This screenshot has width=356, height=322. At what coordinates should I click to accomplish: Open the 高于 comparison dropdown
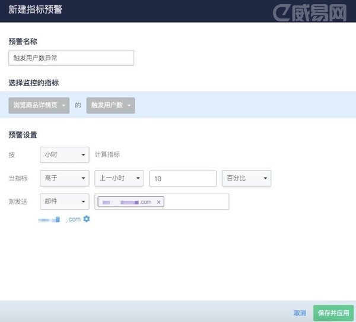pos(64,178)
